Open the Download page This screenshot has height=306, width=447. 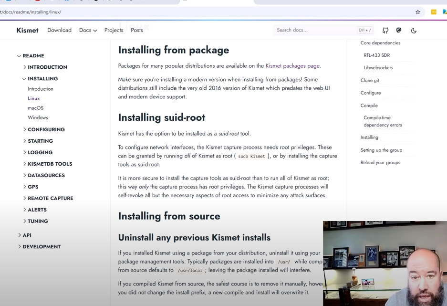pos(59,30)
